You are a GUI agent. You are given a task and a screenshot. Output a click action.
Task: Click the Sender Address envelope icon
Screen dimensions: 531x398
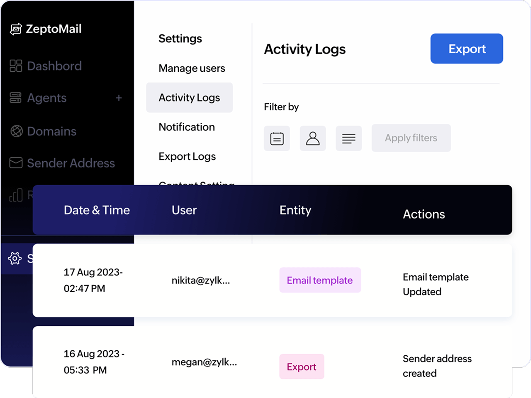click(x=16, y=163)
